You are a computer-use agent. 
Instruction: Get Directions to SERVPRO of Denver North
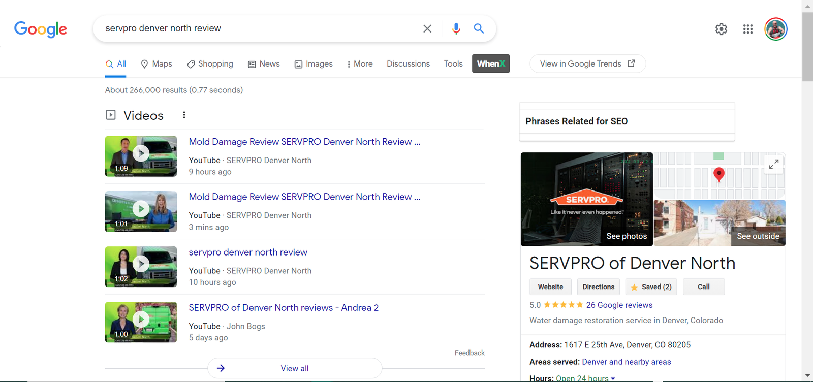click(x=598, y=287)
